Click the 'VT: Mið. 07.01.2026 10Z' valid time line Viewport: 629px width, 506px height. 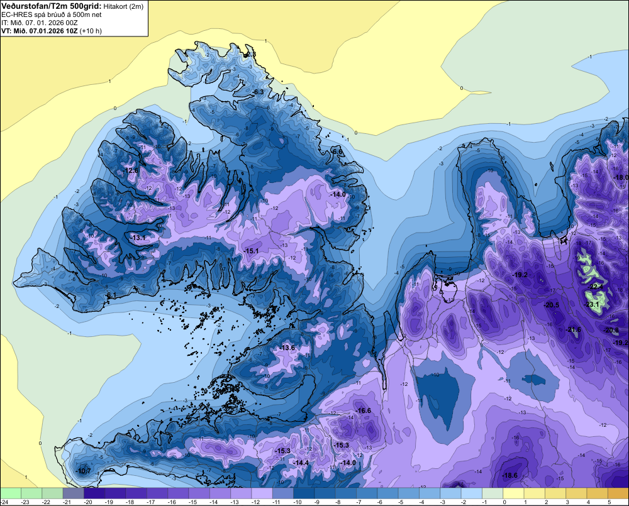point(39,31)
